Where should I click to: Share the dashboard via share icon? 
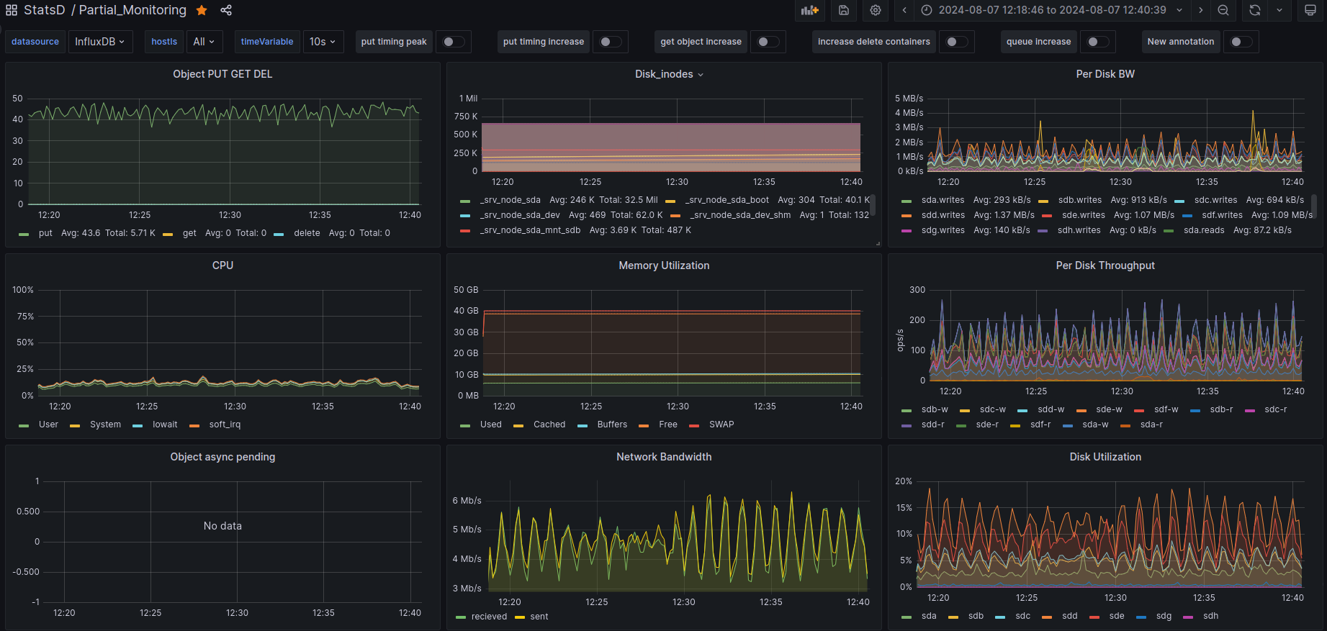[x=226, y=10]
